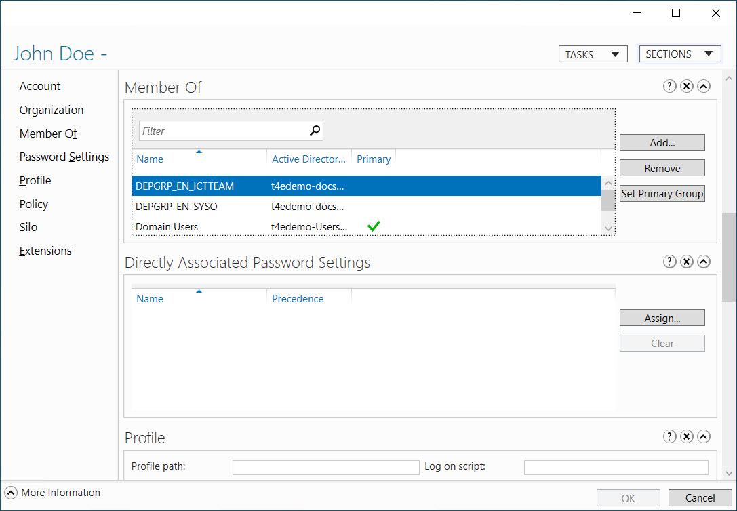Expand More Information chevron
This screenshot has height=511, width=737.
click(11, 493)
